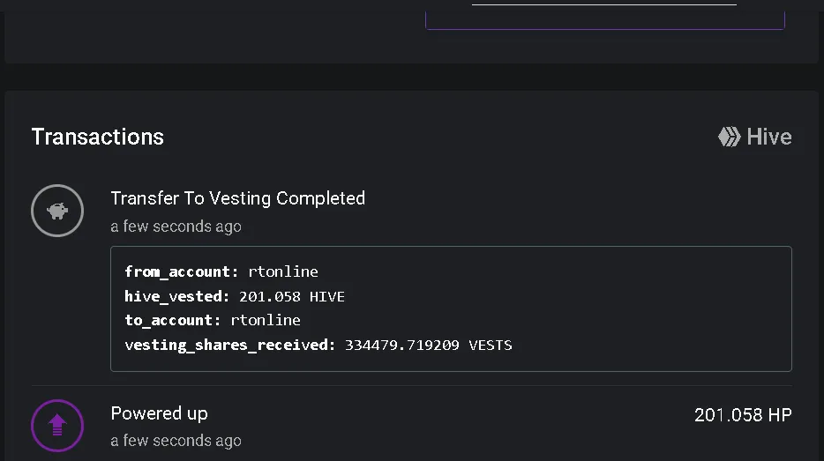Open Transfer To Vesting Completed entry
This screenshot has height=461, width=824.
point(237,198)
